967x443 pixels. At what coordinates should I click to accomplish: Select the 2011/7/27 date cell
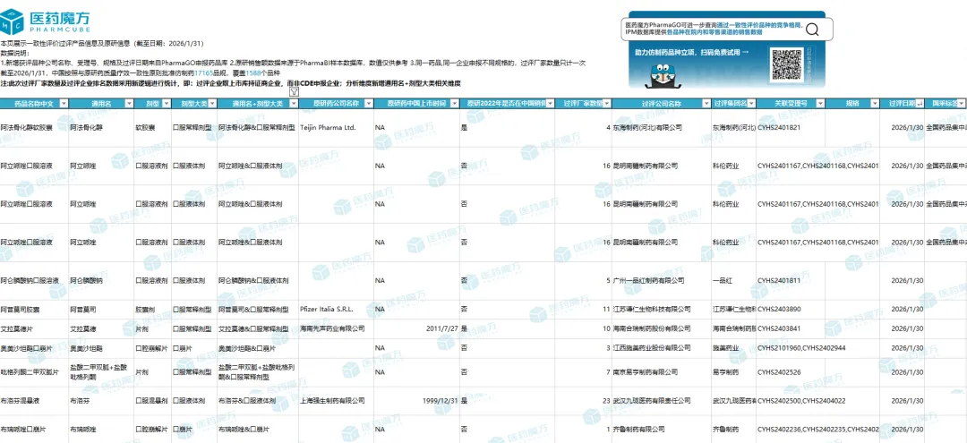416,329
